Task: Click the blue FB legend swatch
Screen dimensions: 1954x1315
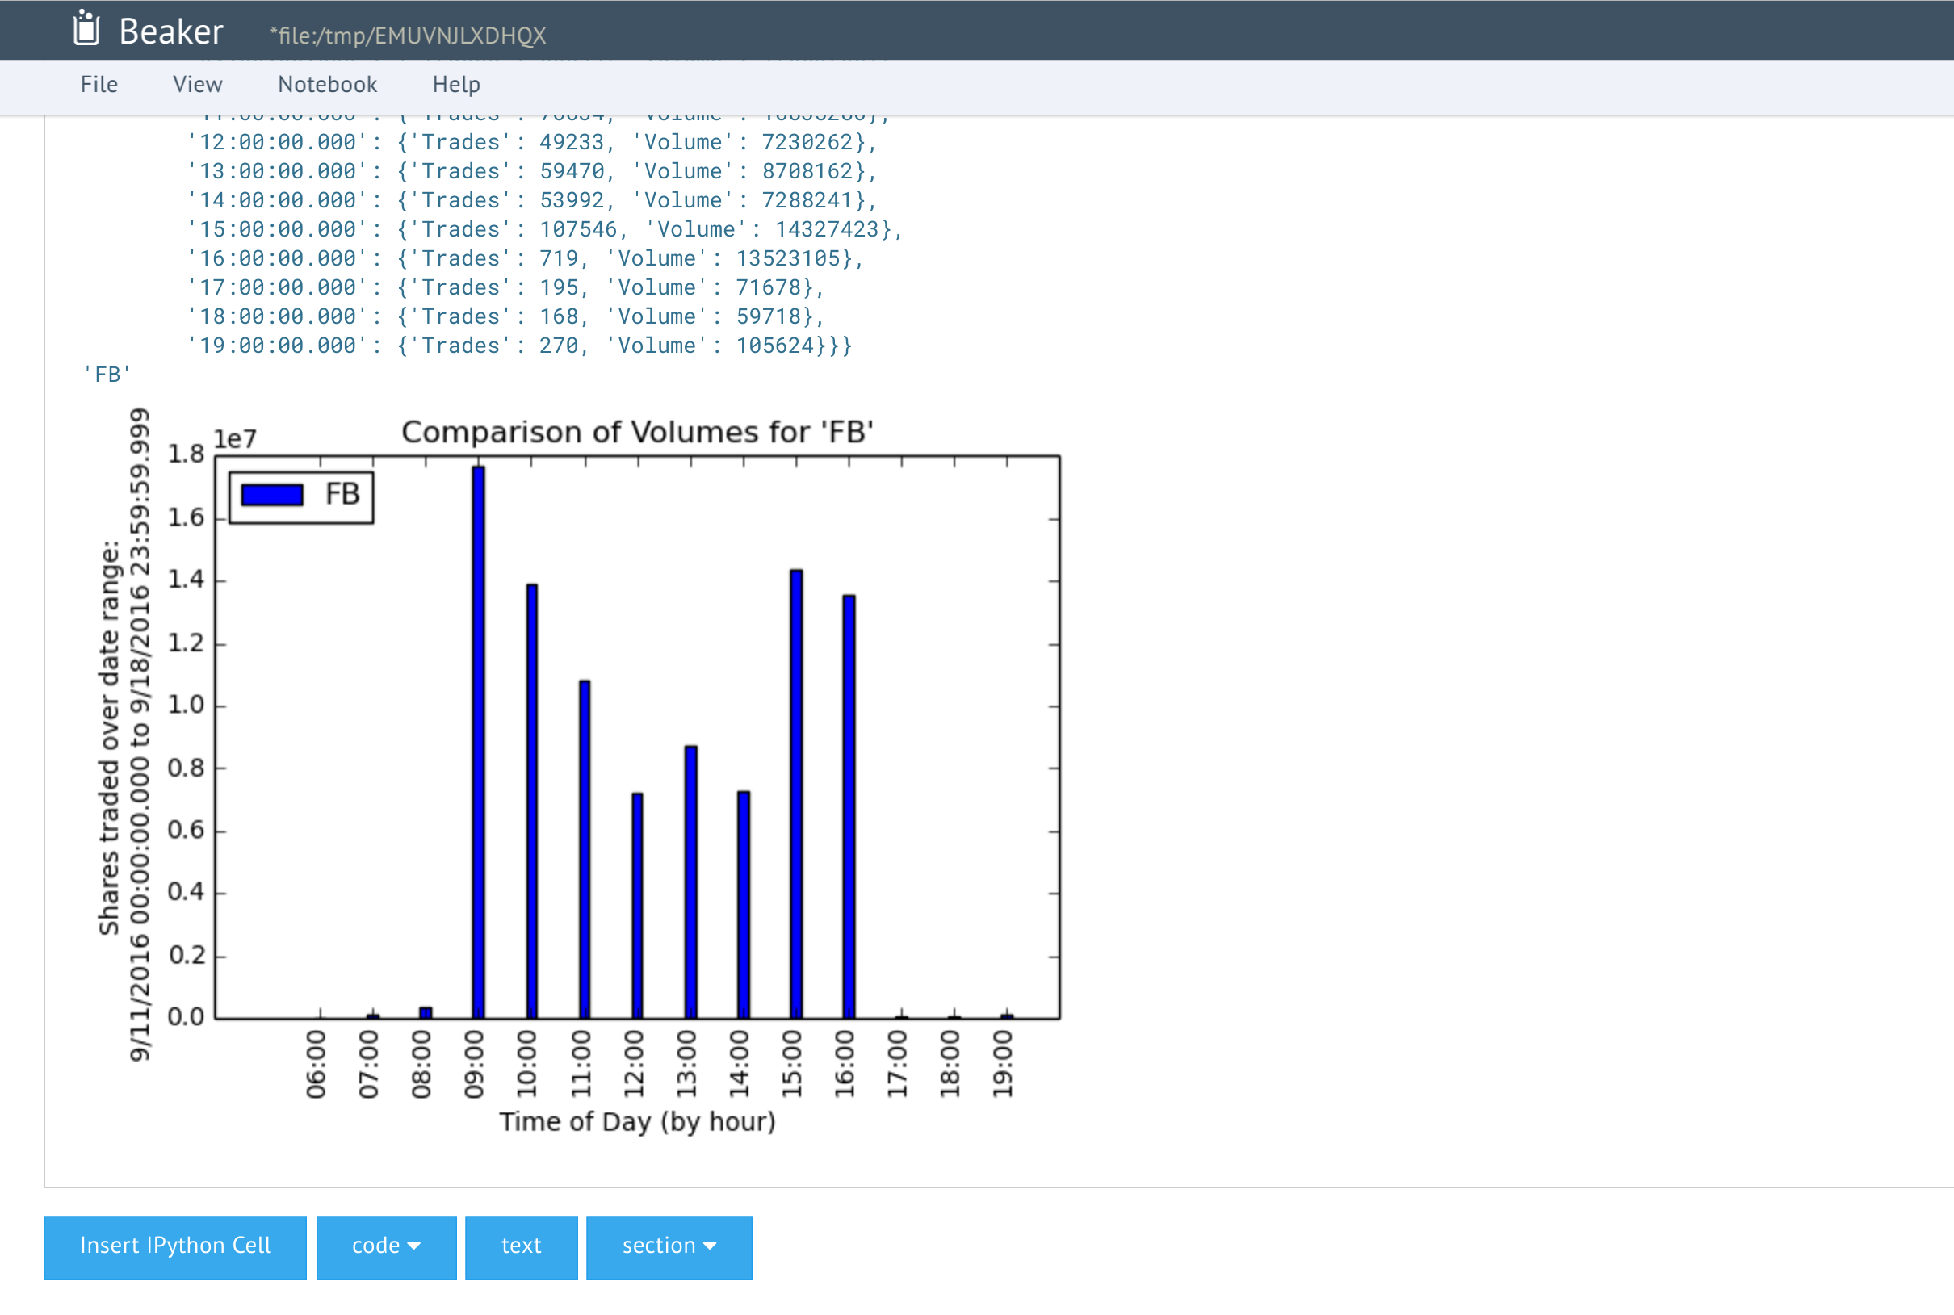Action: coord(272,495)
